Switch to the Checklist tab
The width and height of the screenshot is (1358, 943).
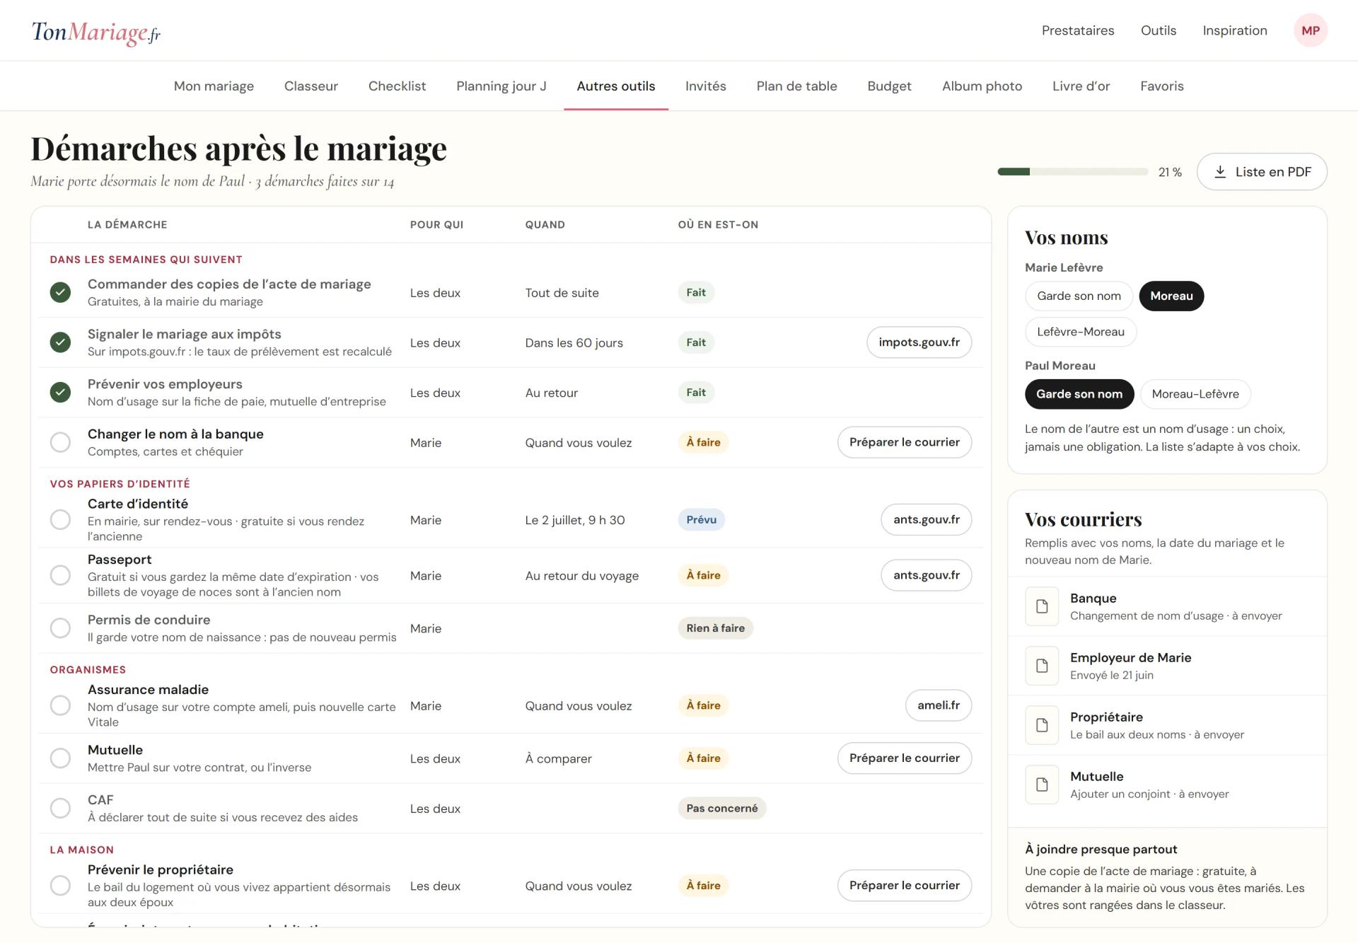pyautogui.click(x=397, y=86)
